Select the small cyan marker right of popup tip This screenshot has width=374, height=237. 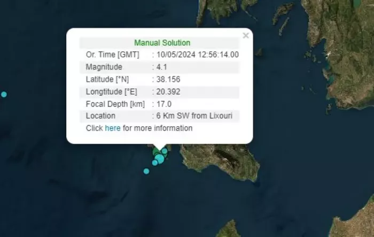pos(165,151)
